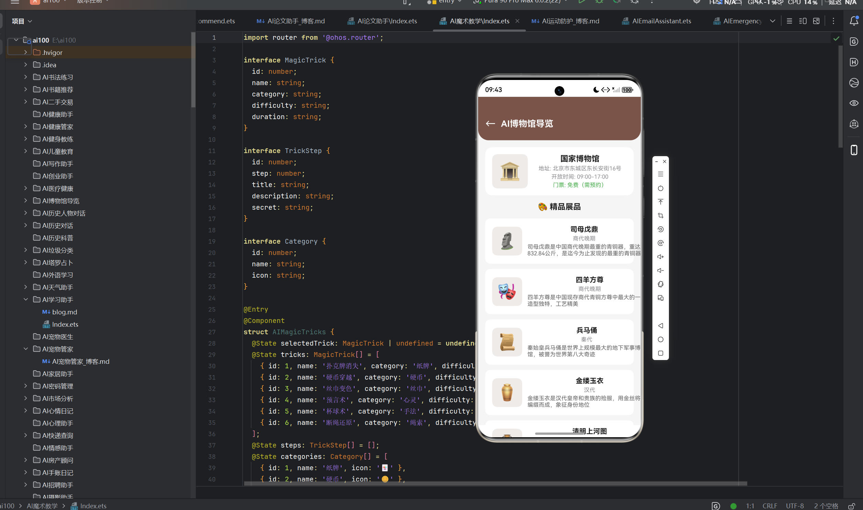Expand the .hvigor folder
The width and height of the screenshot is (863, 510).
pos(26,53)
